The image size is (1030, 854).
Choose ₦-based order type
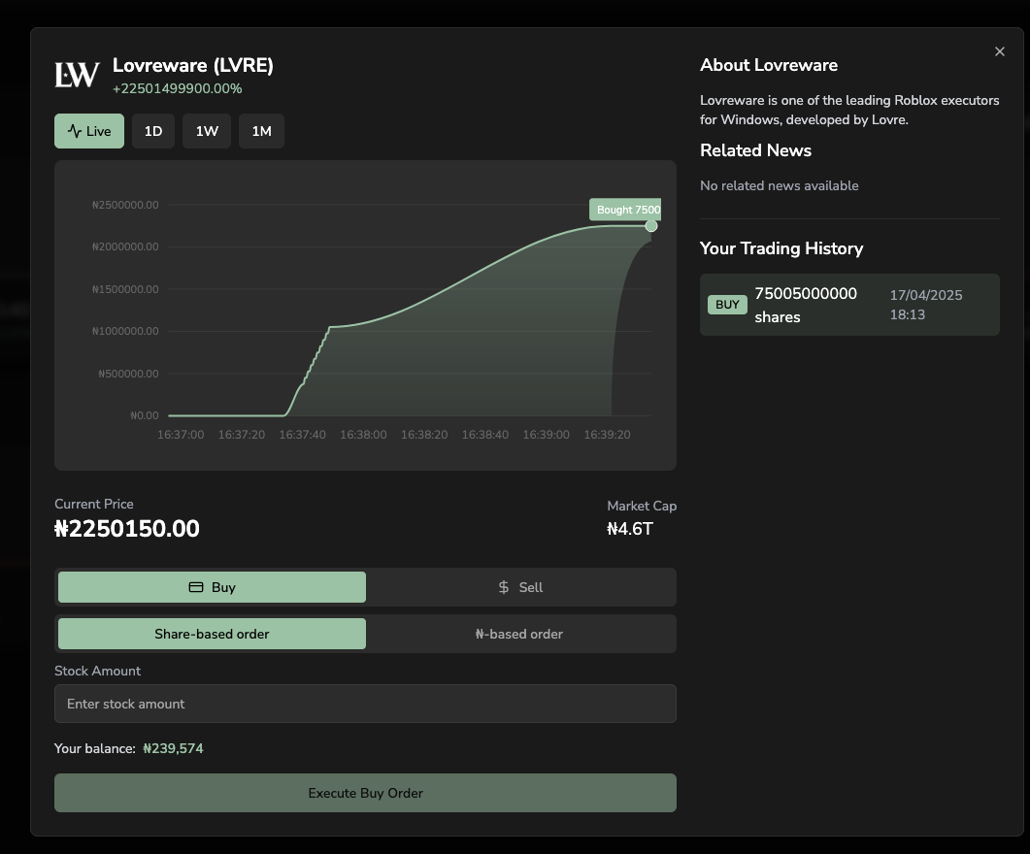tap(519, 634)
